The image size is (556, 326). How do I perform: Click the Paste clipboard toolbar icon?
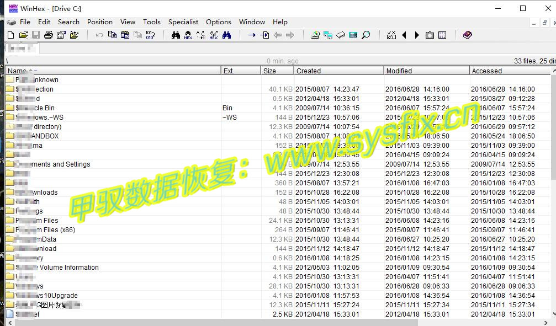[x=125, y=35]
